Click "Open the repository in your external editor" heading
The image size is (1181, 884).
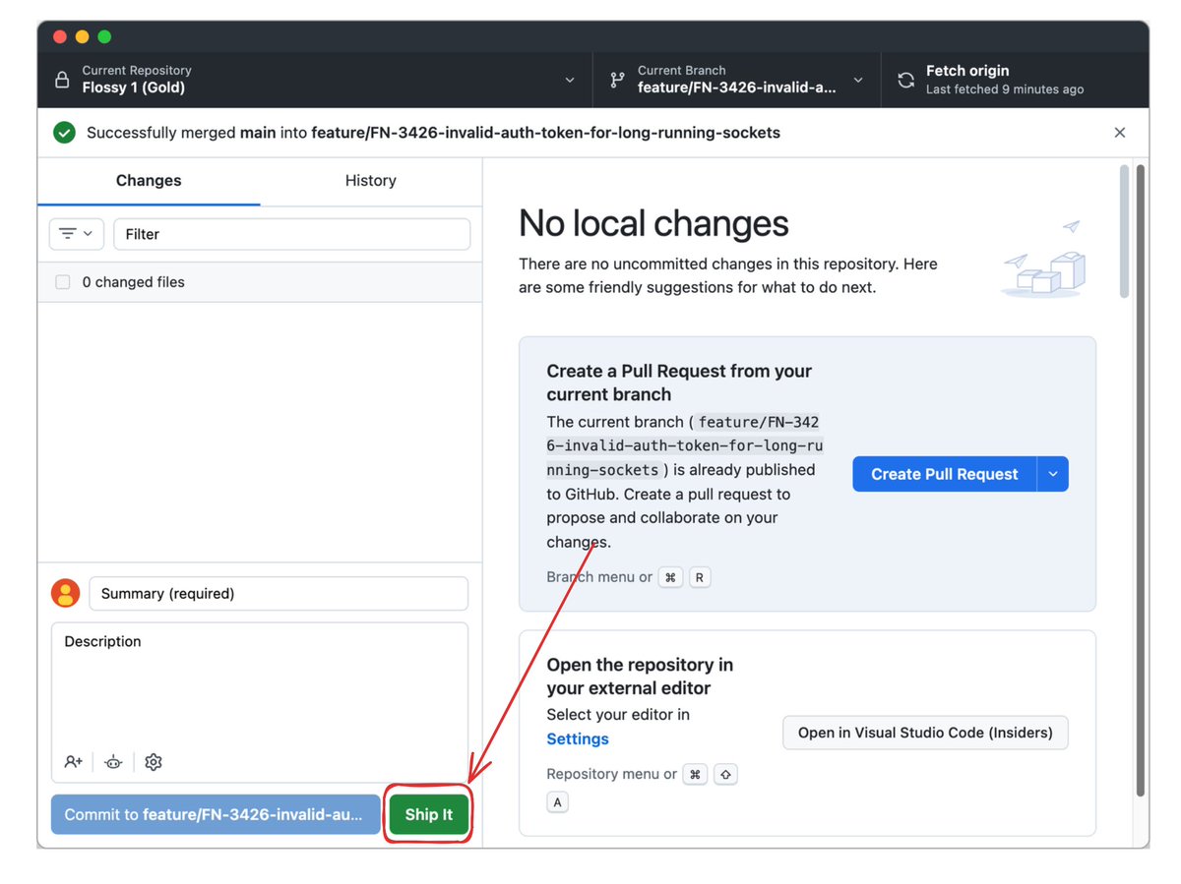[x=642, y=677]
